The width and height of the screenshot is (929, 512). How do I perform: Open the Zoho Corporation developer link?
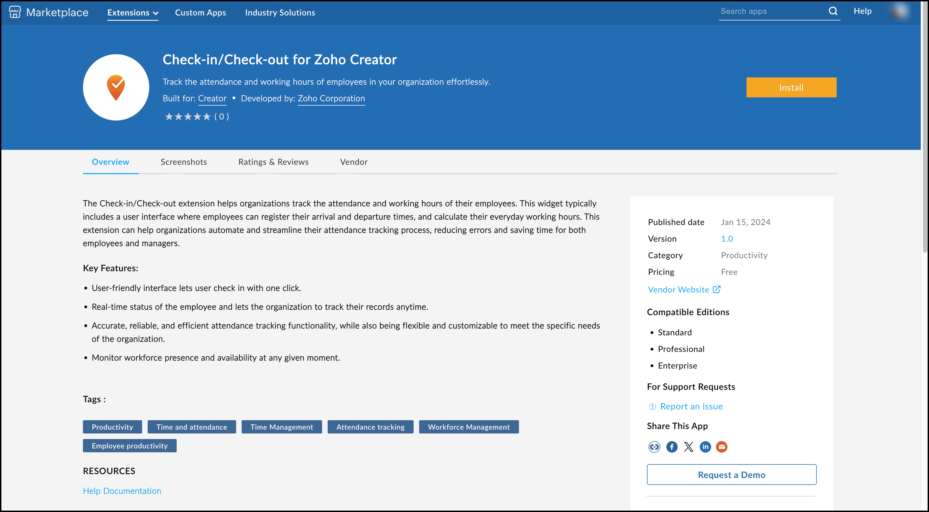331,98
